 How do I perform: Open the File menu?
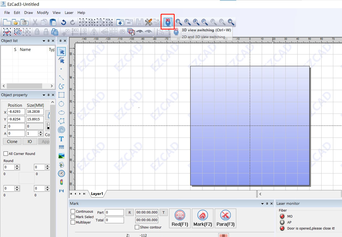pyautogui.click(x=7, y=13)
